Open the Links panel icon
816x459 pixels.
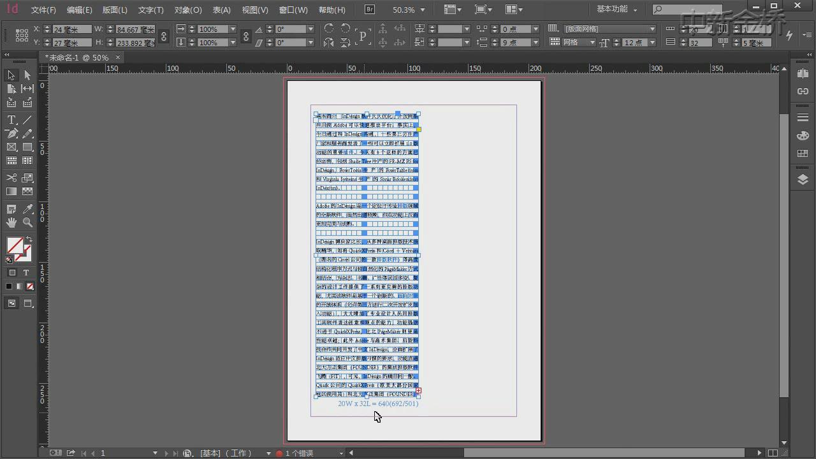point(803,91)
